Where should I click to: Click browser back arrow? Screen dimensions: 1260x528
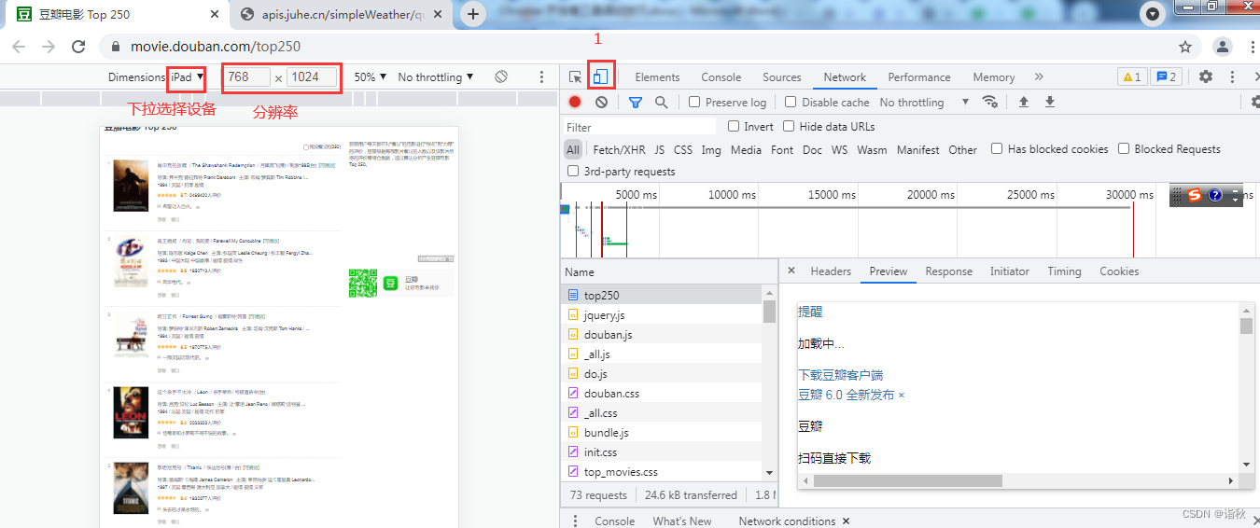(x=20, y=47)
